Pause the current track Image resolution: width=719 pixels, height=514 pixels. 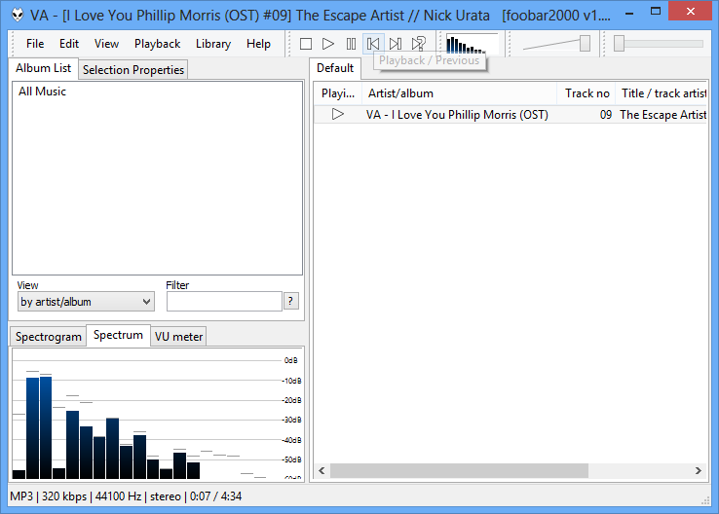(x=351, y=44)
